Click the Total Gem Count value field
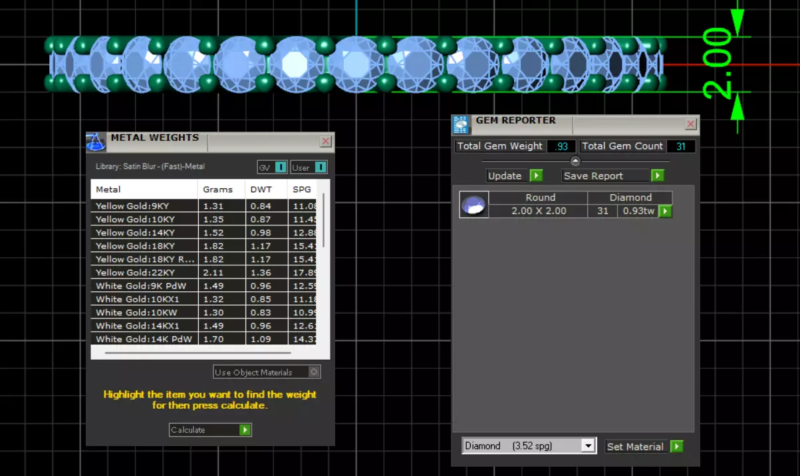 point(681,146)
